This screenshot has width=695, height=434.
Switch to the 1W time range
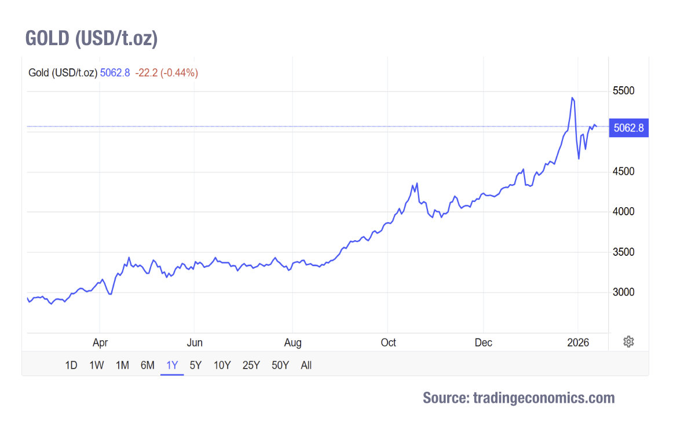click(x=96, y=365)
